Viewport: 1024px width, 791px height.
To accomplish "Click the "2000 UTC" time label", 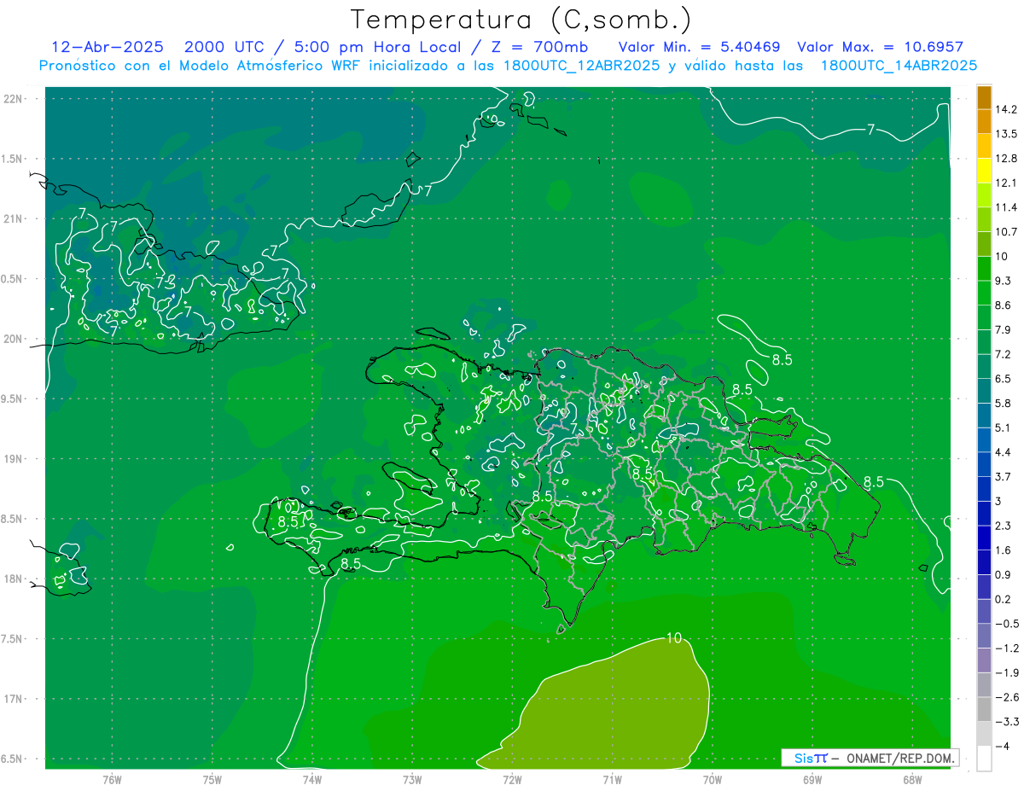I will coord(225,47).
